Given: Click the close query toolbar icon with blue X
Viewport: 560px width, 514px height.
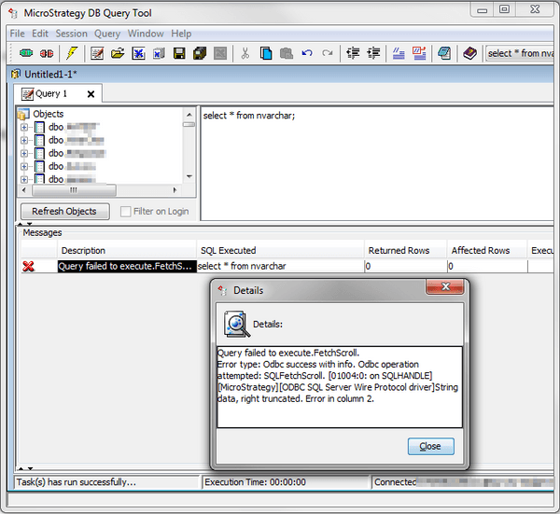Looking at the screenshot, I should click(138, 53).
